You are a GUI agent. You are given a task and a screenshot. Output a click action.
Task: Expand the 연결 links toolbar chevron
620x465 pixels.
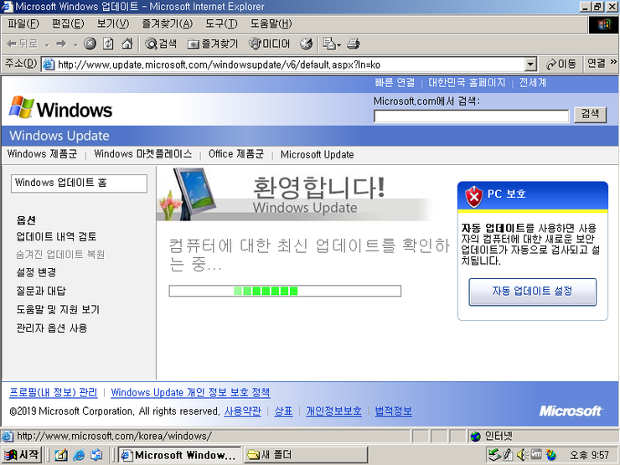[613, 62]
